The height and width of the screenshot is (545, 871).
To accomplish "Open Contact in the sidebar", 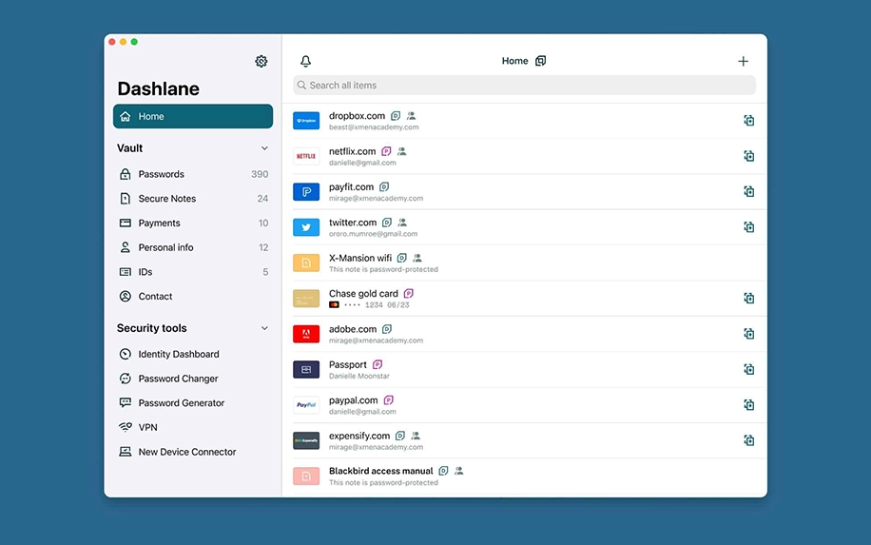I will pos(193,296).
